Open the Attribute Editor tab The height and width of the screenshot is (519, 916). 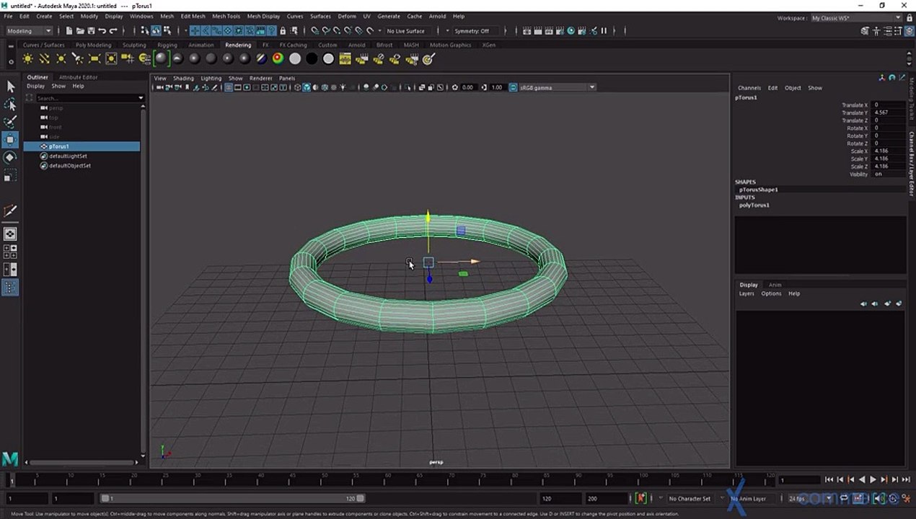78,77
